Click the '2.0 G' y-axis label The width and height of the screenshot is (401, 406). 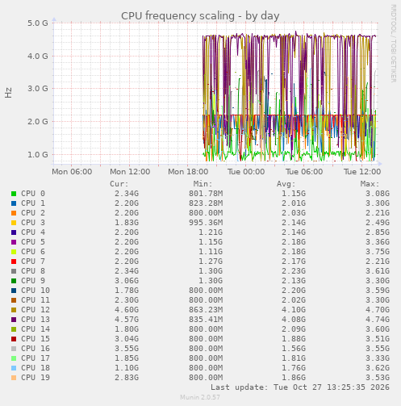pos(38,122)
